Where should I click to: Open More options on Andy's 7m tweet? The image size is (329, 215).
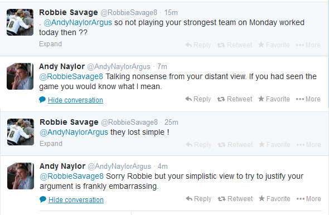(x=308, y=99)
